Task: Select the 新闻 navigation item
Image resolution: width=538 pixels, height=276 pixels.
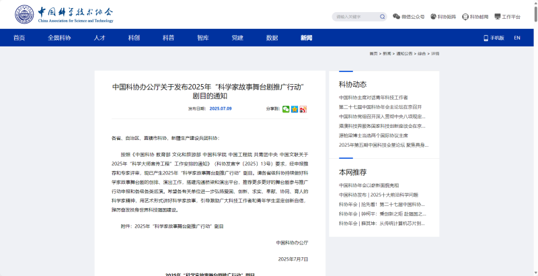Action: pos(307,38)
